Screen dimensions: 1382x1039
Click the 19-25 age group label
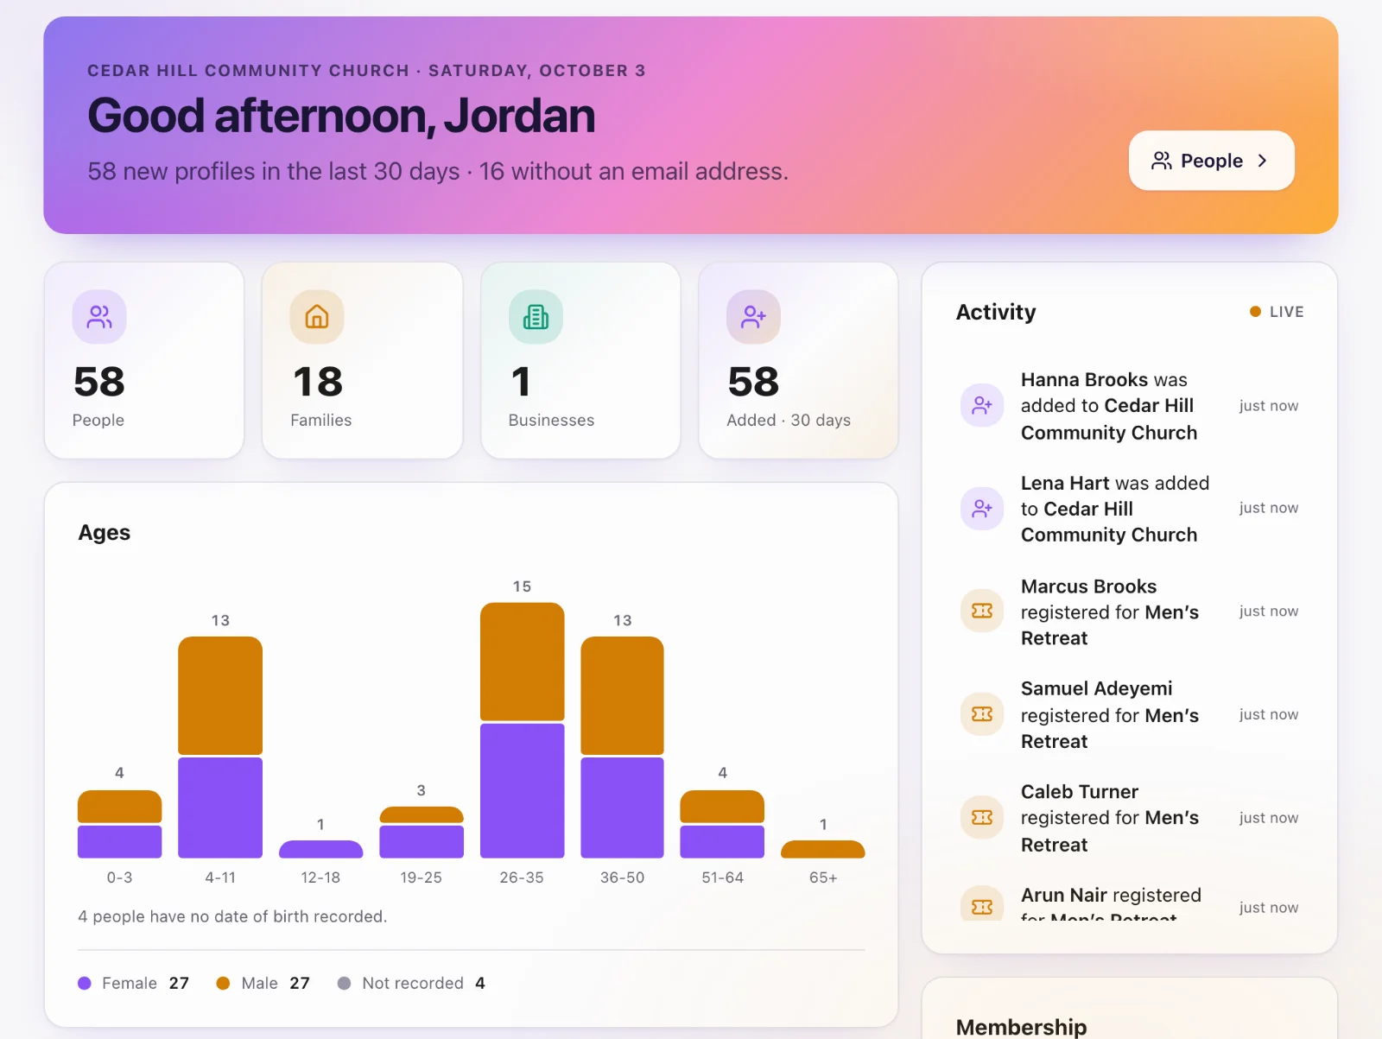pos(421,877)
